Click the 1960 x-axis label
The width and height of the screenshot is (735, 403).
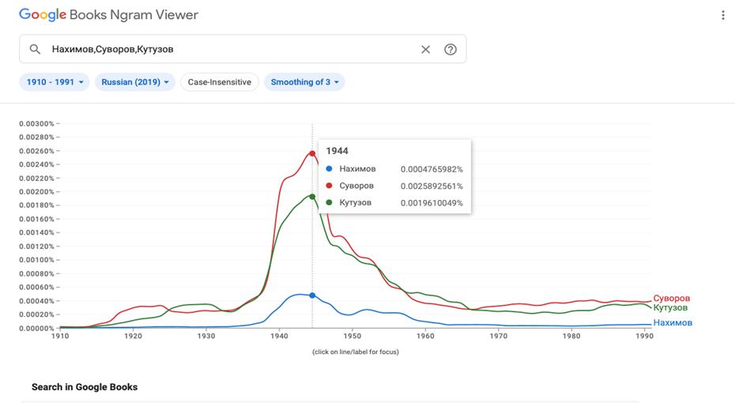426,336
